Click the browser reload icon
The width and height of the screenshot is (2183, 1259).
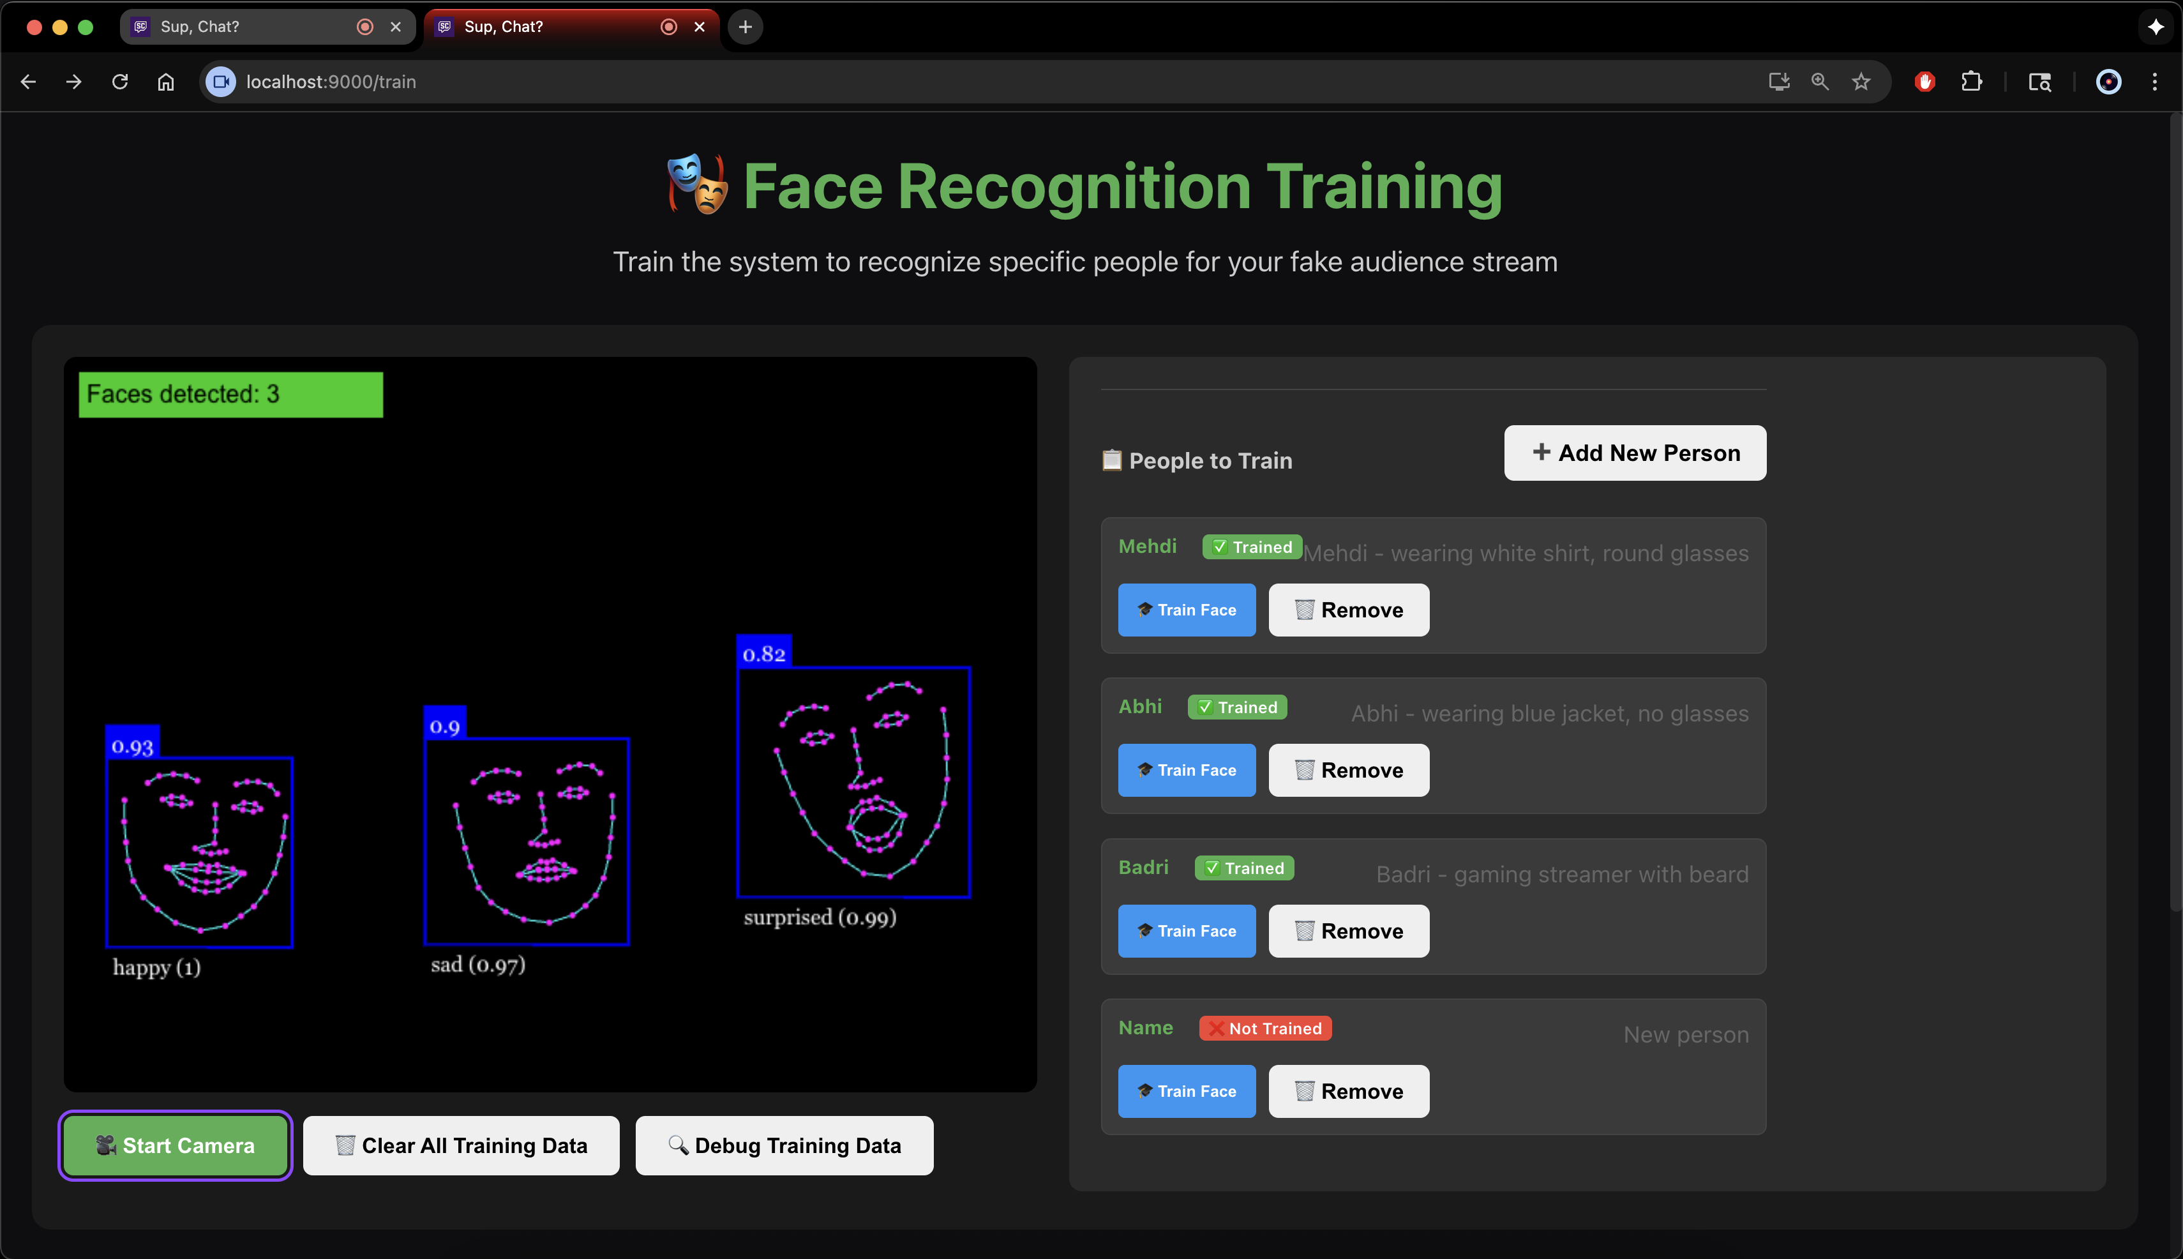click(120, 81)
